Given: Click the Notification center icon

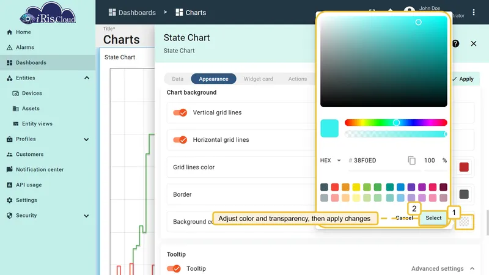Looking at the screenshot, I should coord(9,169).
